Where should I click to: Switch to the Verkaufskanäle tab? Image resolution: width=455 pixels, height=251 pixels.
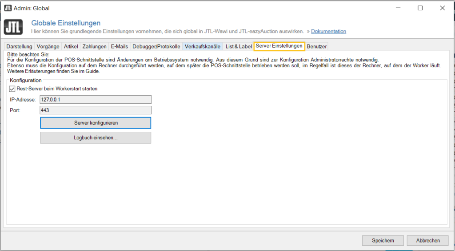203,46
